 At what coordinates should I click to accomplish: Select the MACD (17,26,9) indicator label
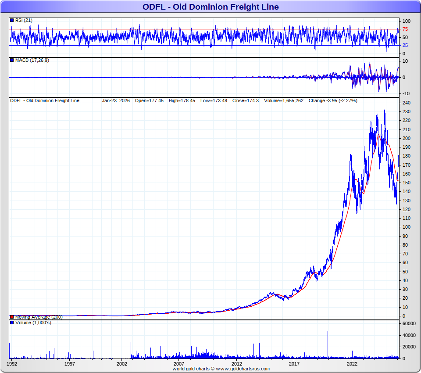[32, 60]
